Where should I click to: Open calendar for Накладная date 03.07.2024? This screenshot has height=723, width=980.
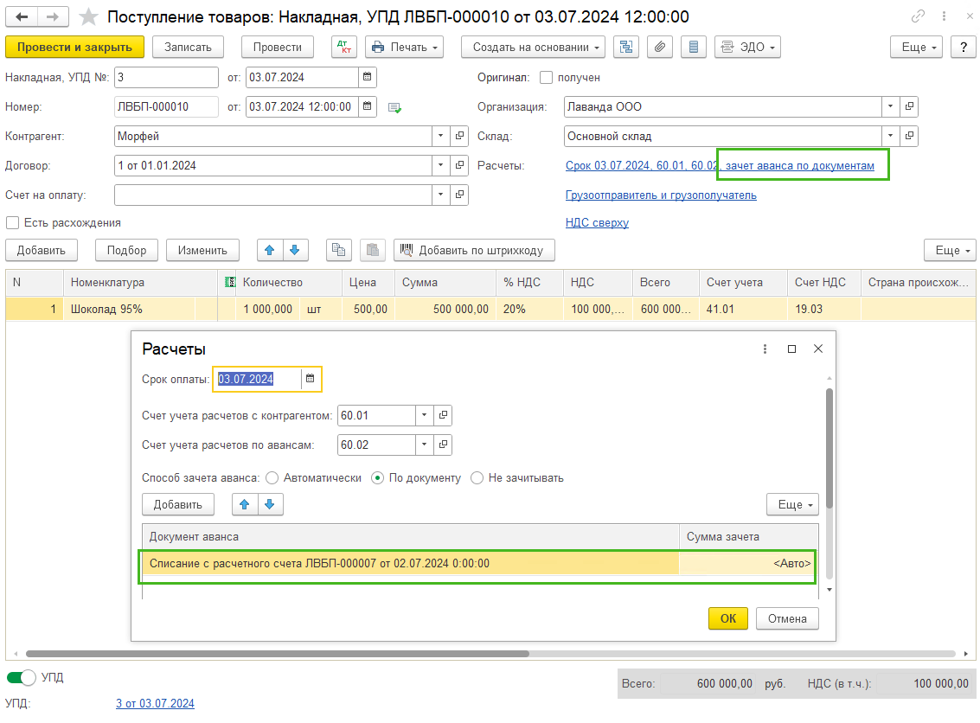[x=368, y=77]
